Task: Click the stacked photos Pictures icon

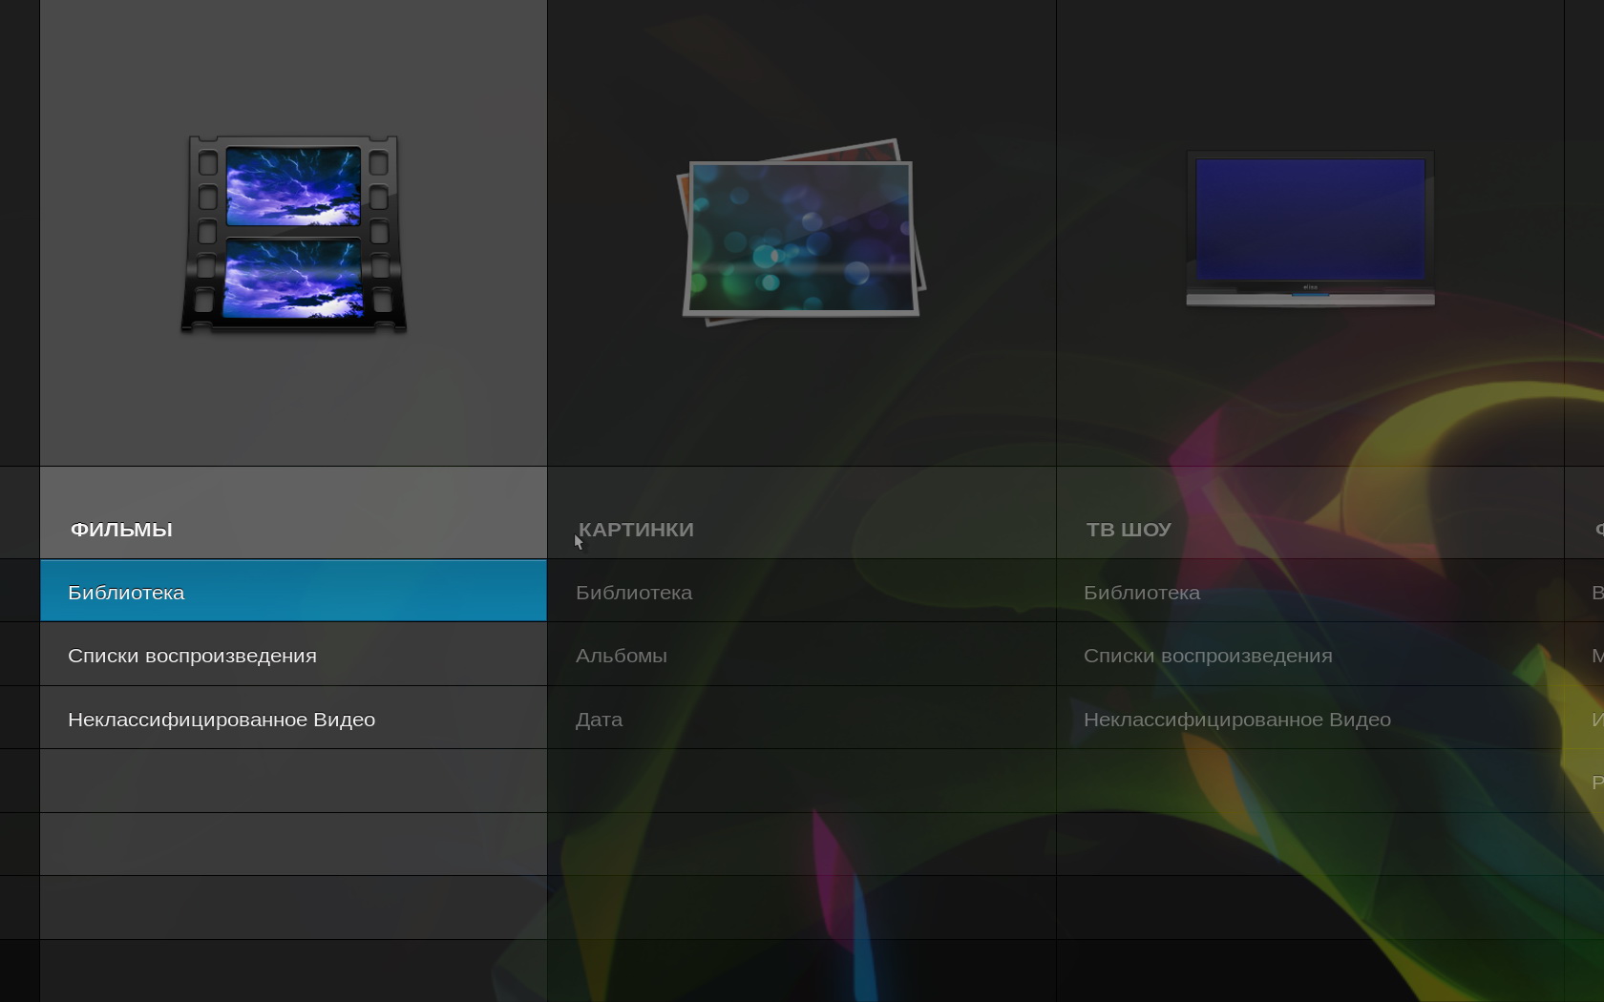Action: coord(801,232)
